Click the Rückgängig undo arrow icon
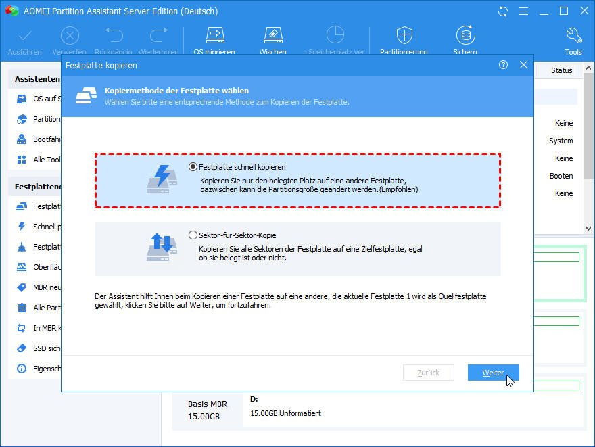Image resolution: width=595 pixels, height=447 pixels. 114,35
